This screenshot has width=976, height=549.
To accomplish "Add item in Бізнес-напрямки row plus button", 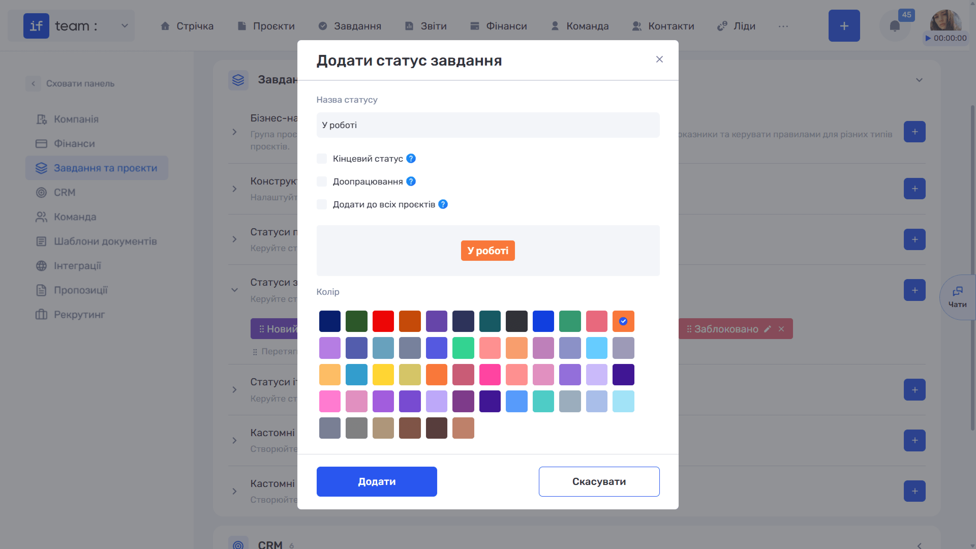I will tap(914, 131).
